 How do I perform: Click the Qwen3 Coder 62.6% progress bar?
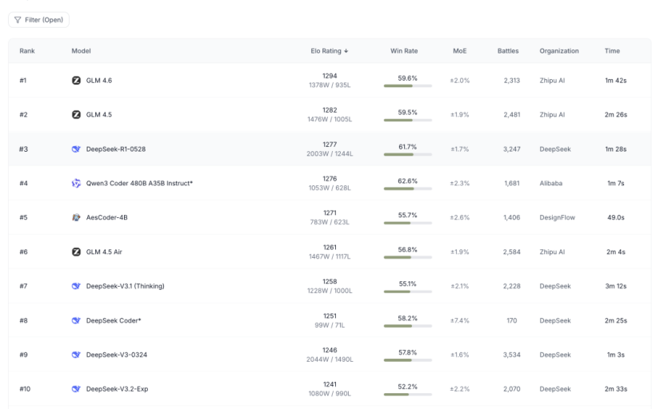pos(407,189)
